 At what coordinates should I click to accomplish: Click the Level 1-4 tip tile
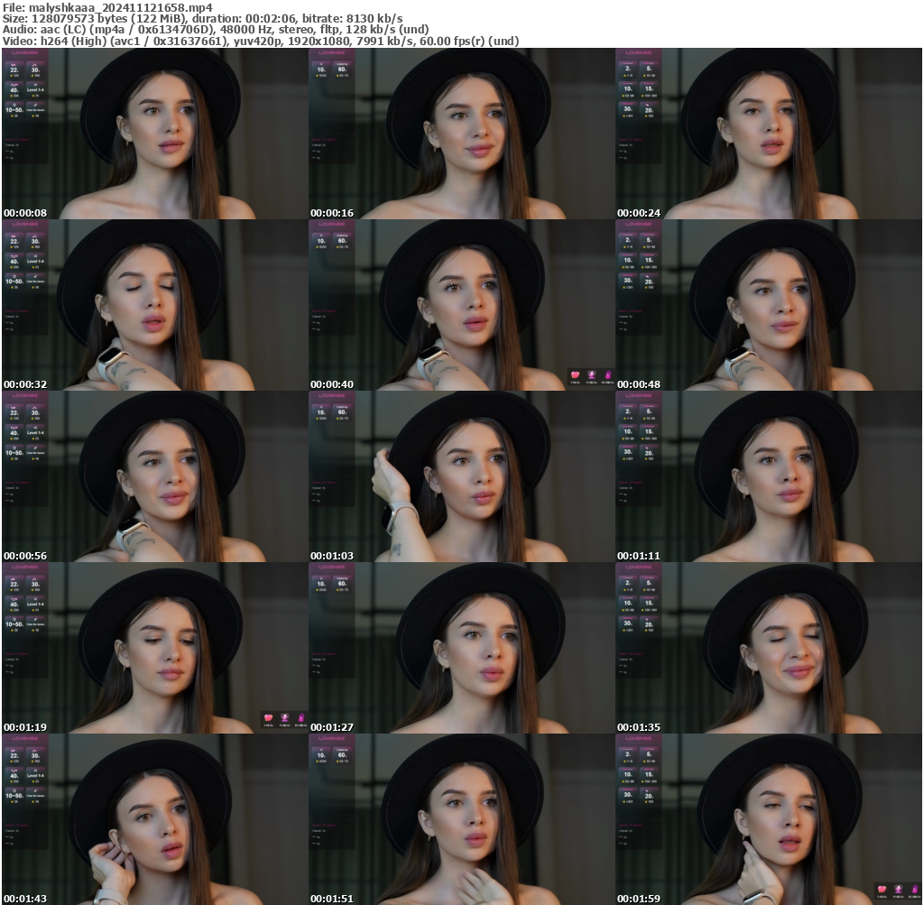tap(35, 88)
